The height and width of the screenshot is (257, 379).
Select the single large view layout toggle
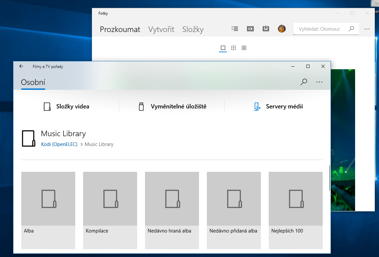click(223, 48)
